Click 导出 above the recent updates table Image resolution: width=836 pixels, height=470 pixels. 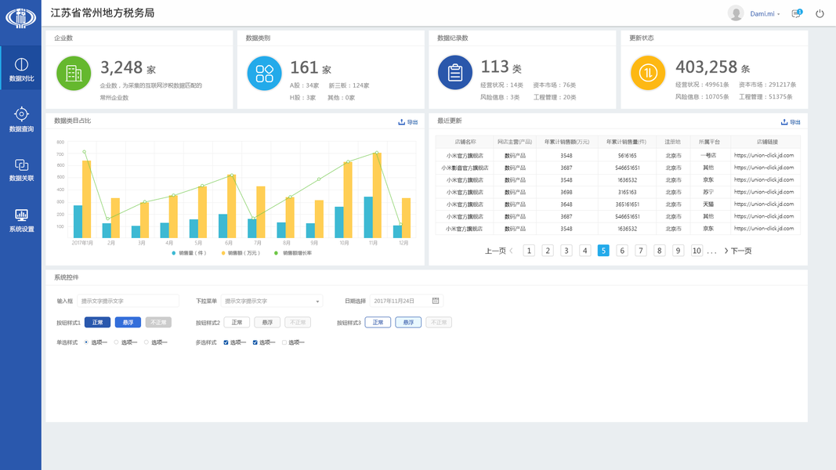tap(791, 122)
